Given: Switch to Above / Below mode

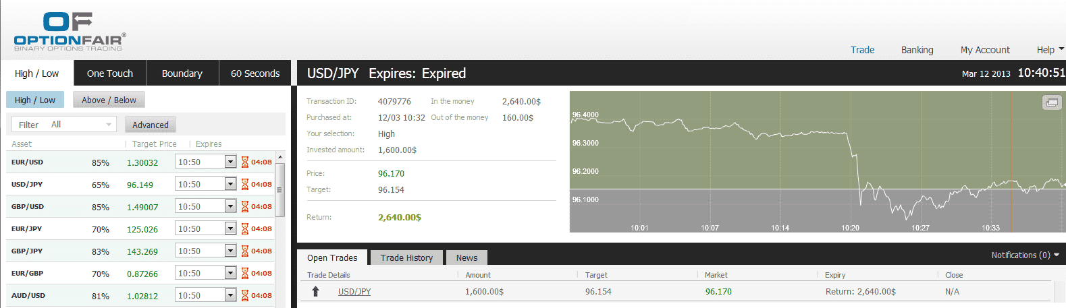Looking at the screenshot, I should (109, 100).
